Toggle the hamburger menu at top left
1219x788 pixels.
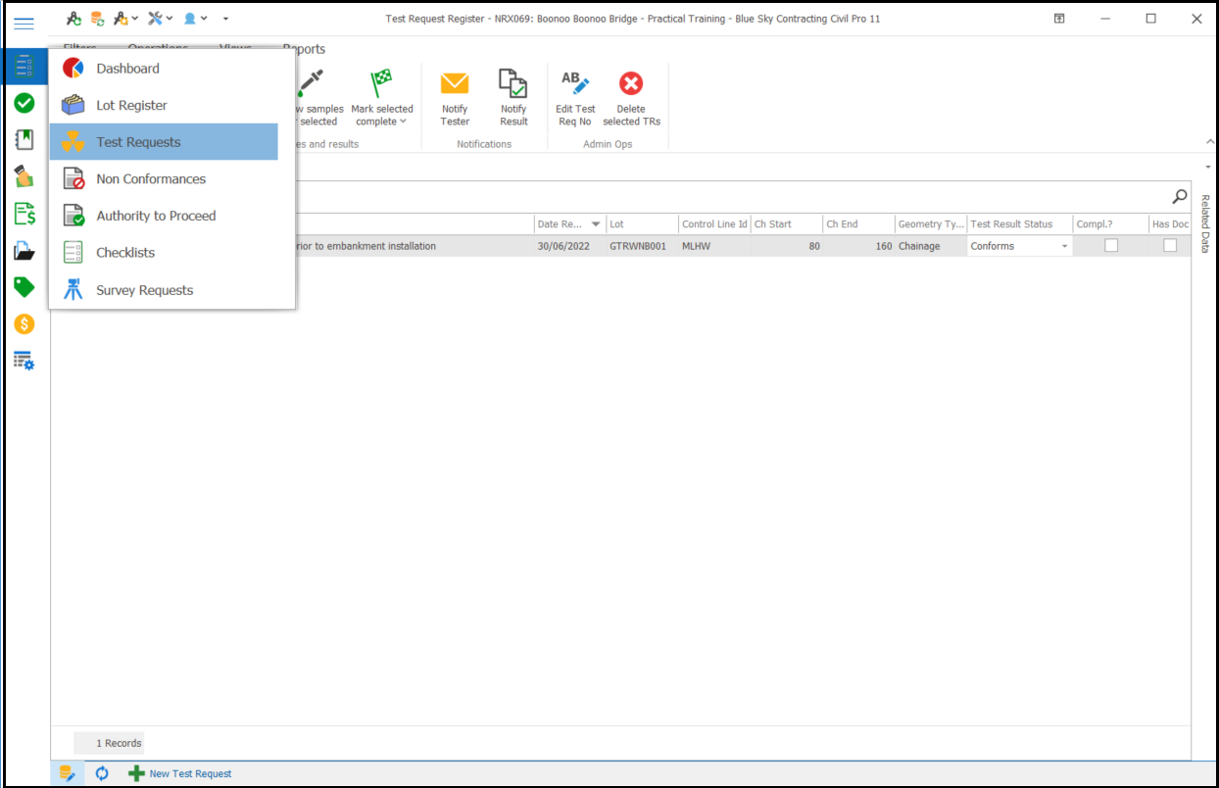pos(24,23)
